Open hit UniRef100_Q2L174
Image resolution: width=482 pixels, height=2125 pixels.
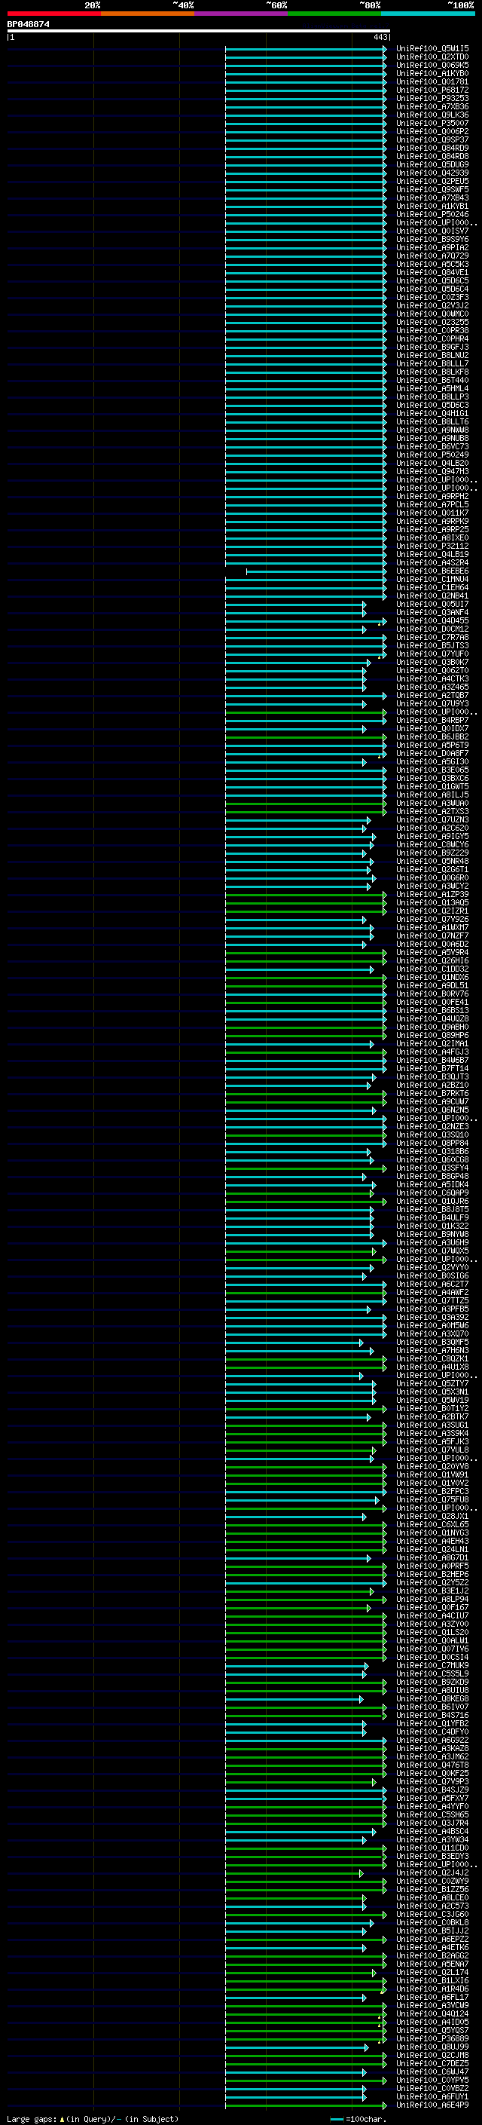pos(432,1973)
